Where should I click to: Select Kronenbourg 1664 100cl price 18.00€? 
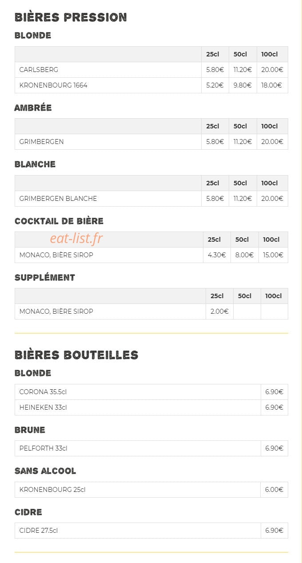[272, 85]
